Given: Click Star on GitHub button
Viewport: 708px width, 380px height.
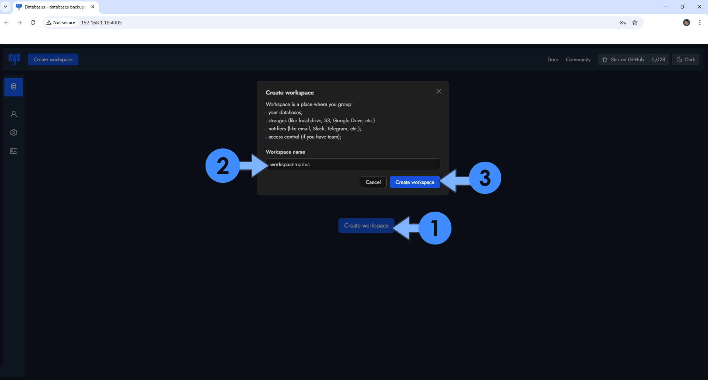Looking at the screenshot, I should click(623, 59).
